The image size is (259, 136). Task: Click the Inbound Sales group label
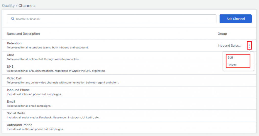click(x=229, y=45)
